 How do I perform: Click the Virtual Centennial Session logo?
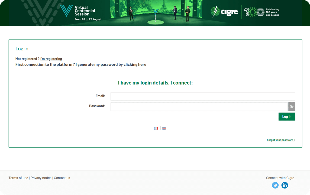(x=80, y=12)
